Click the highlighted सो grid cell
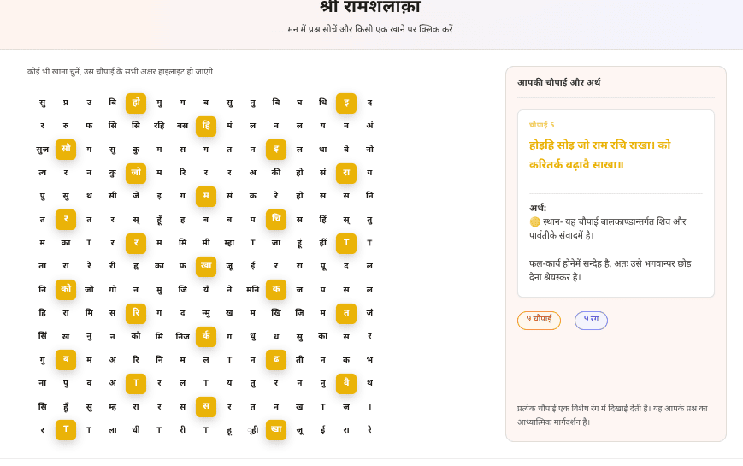 coord(66,150)
